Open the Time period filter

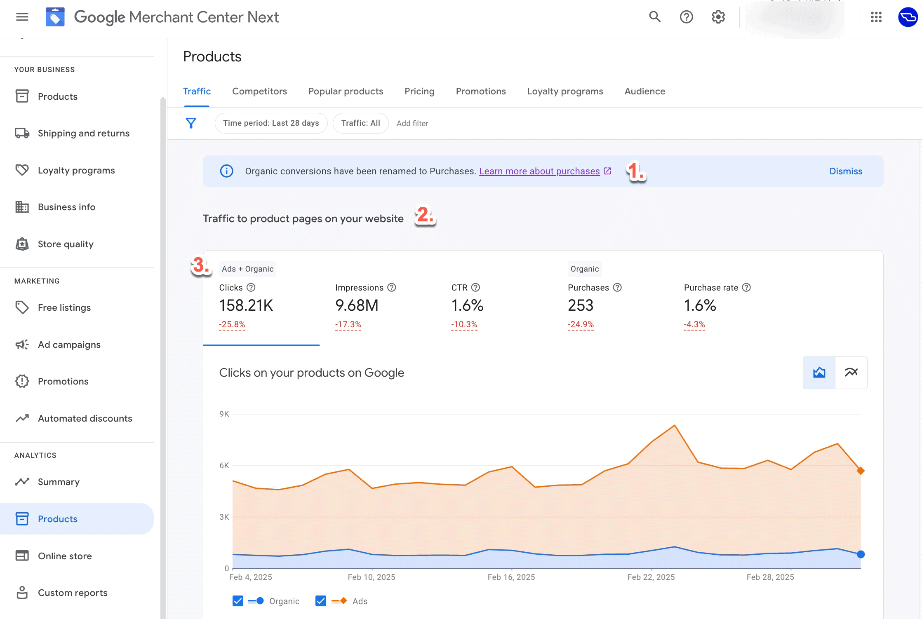[271, 123]
